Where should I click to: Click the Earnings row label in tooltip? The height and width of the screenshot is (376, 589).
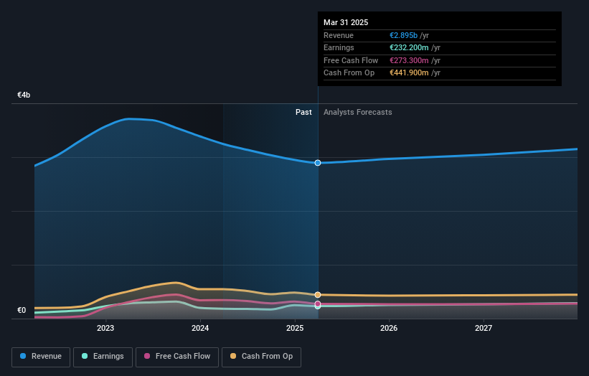(339, 47)
